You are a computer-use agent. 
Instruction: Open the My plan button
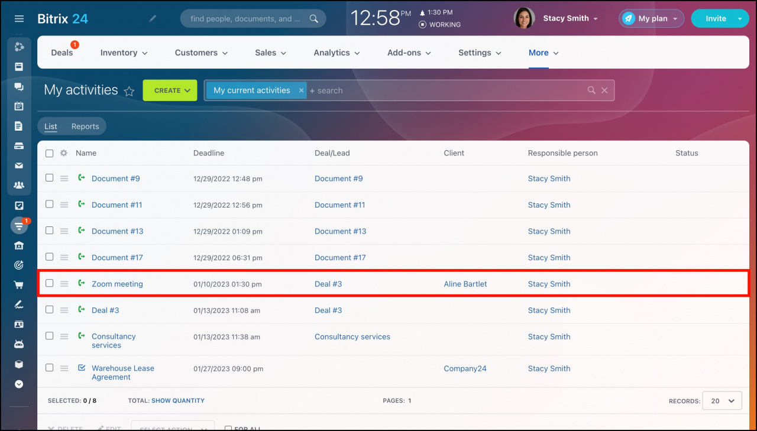pyautogui.click(x=652, y=18)
